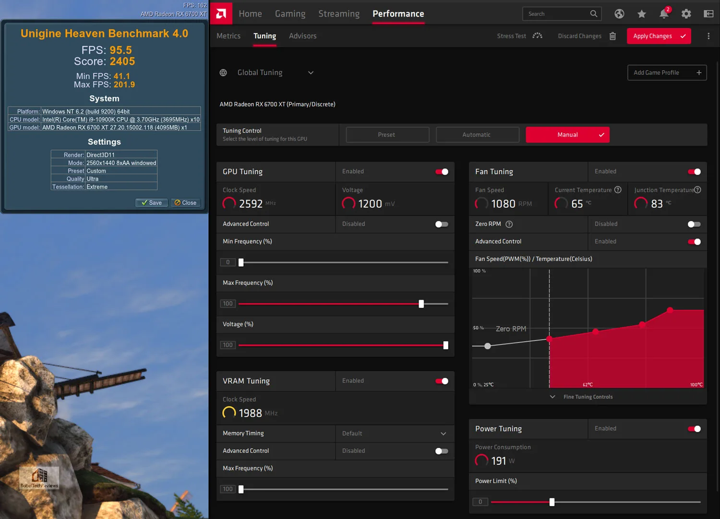This screenshot has width=720, height=519.
Task: Switch to the Metrics sub-tab
Action: coord(228,36)
